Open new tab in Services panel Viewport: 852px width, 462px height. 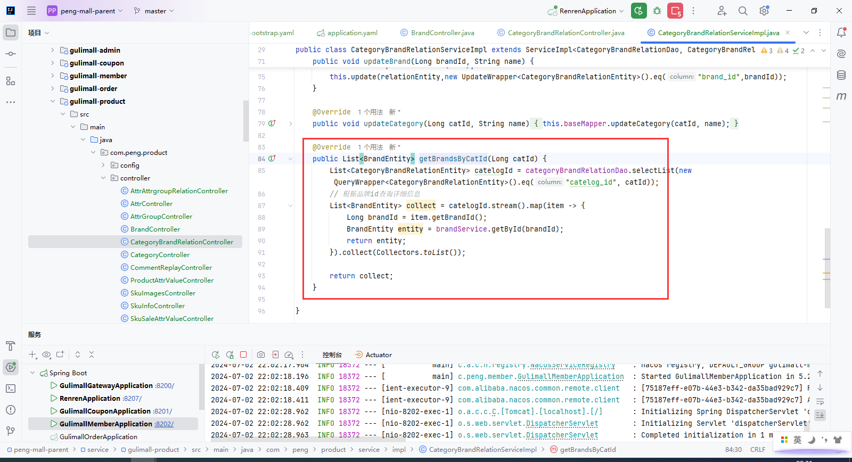[60, 354]
